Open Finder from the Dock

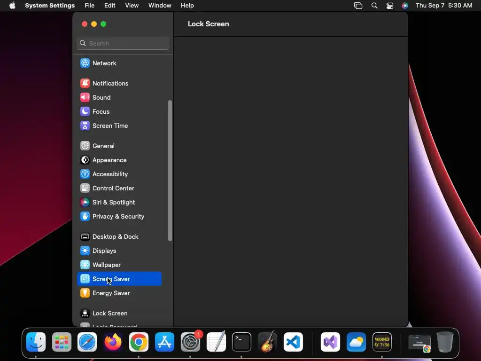tap(36, 342)
